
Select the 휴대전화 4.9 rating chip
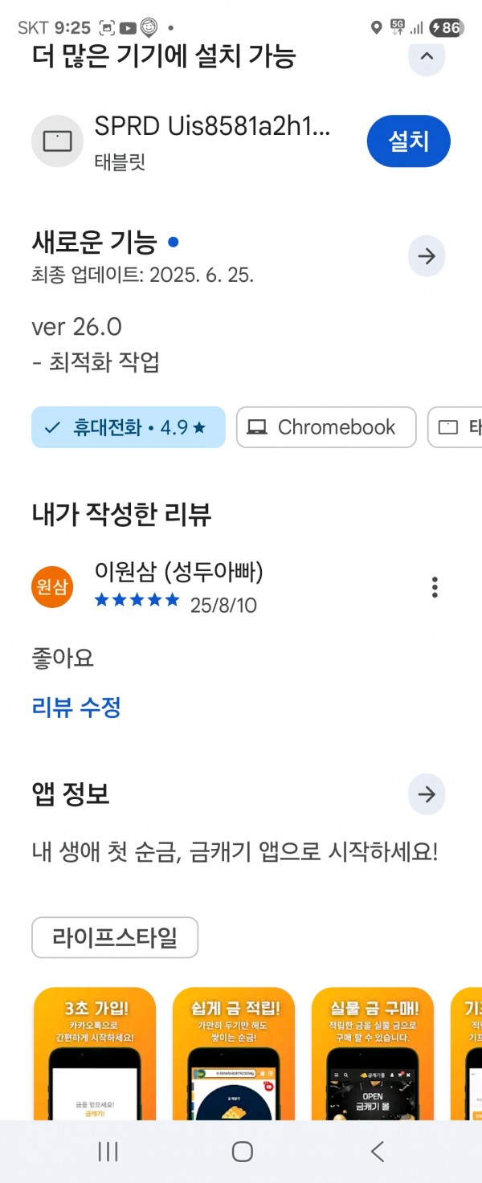[129, 427]
